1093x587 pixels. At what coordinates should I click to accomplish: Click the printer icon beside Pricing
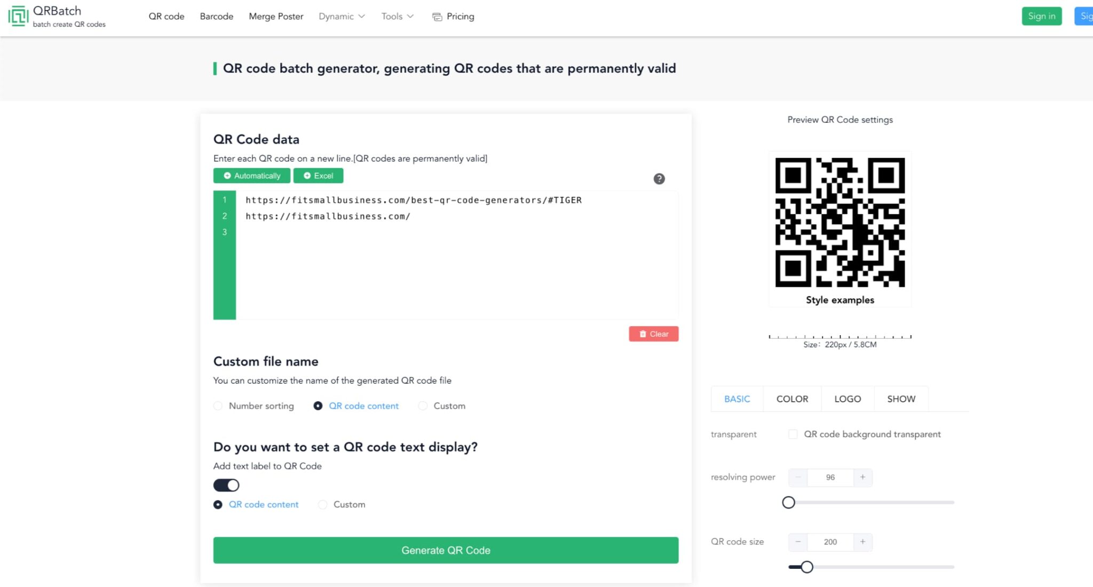click(437, 17)
